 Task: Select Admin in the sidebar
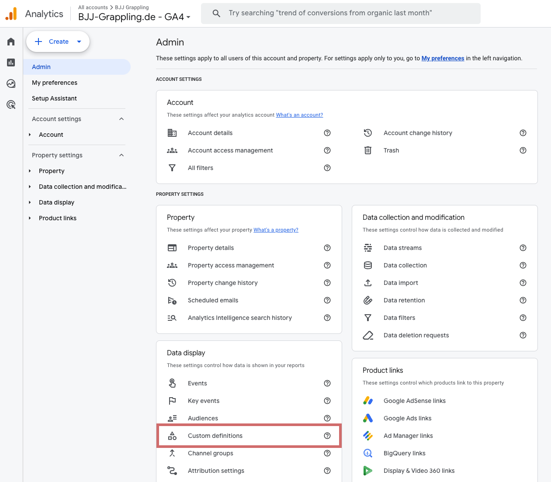(77, 67)
